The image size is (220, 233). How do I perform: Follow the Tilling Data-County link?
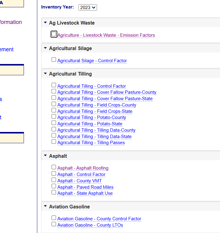tap(96, 130)
